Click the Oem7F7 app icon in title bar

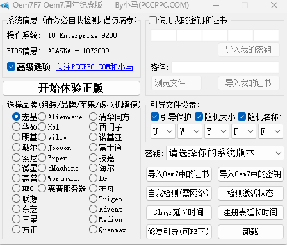pos(4,5)
